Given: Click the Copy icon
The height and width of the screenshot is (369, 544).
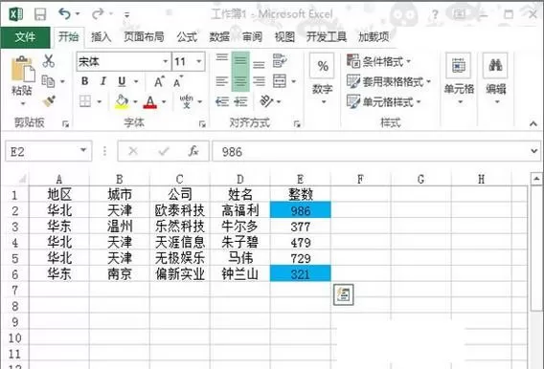Looking at the screenshot, I should point(48,81).
